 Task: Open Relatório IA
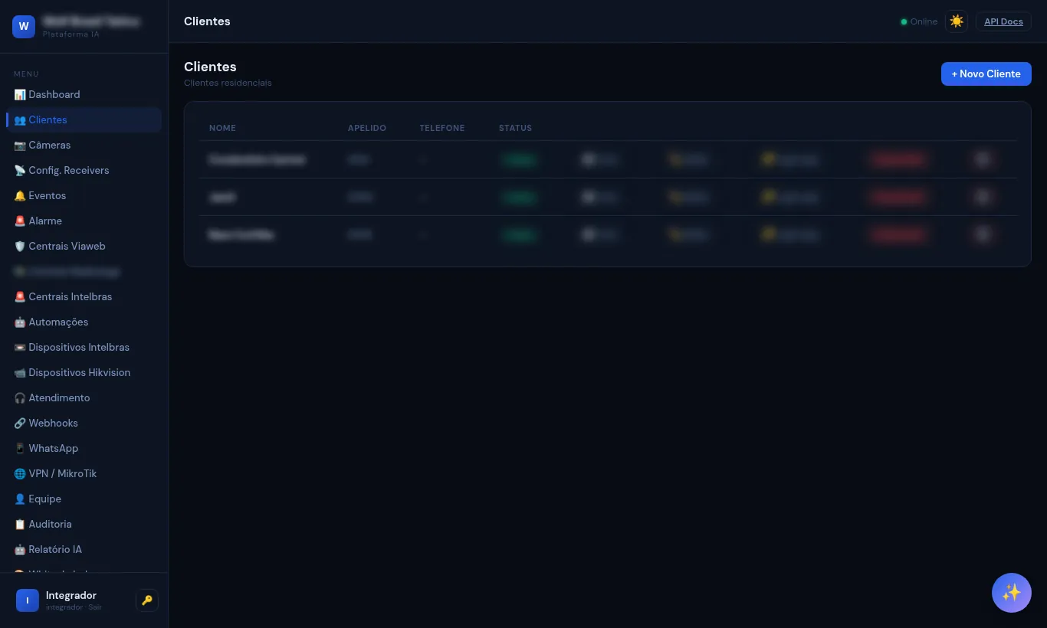point(84,549)
